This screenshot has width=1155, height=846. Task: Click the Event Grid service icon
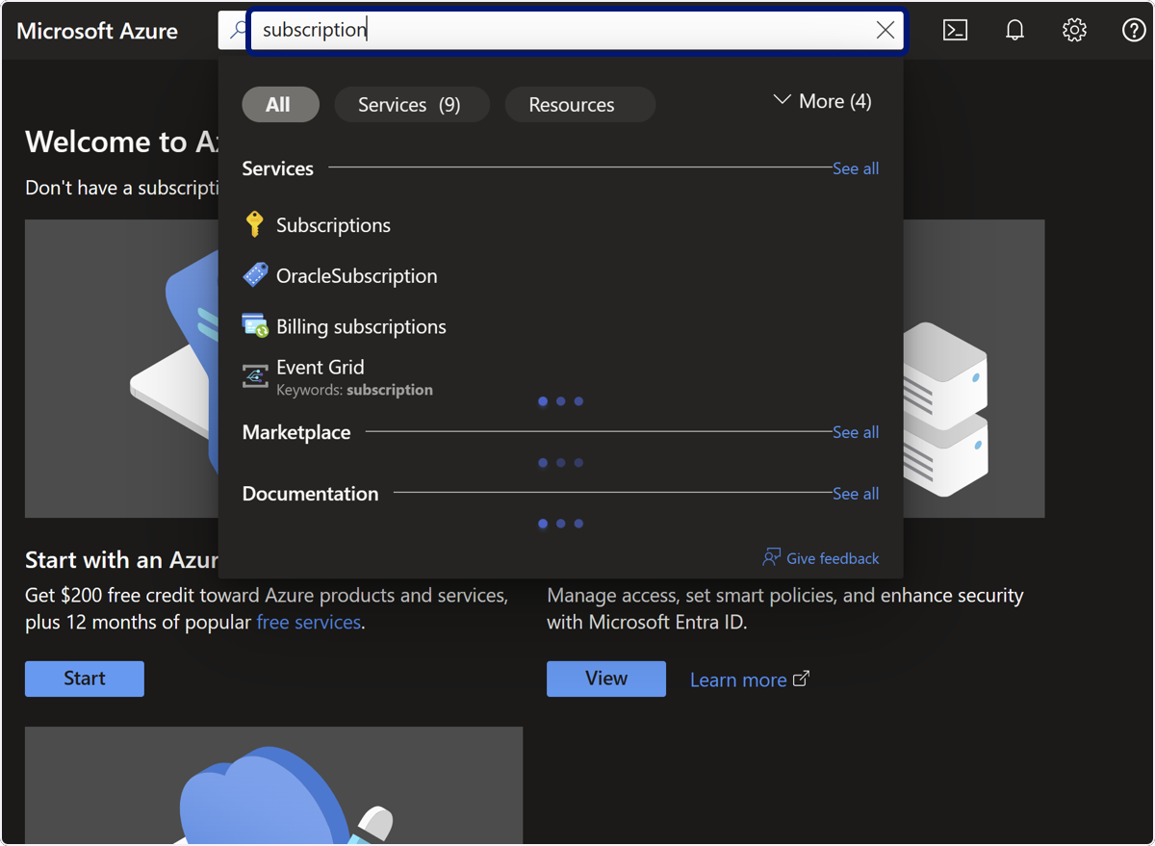(x=255, y=376)
